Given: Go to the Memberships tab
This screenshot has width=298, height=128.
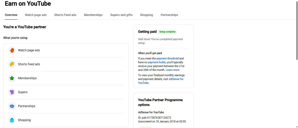Looking at the screenshot, I should [93, 15].
